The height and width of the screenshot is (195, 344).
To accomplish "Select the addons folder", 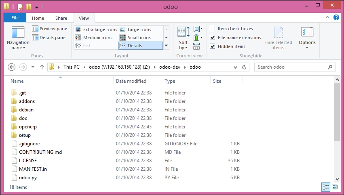I will (27, 101).
